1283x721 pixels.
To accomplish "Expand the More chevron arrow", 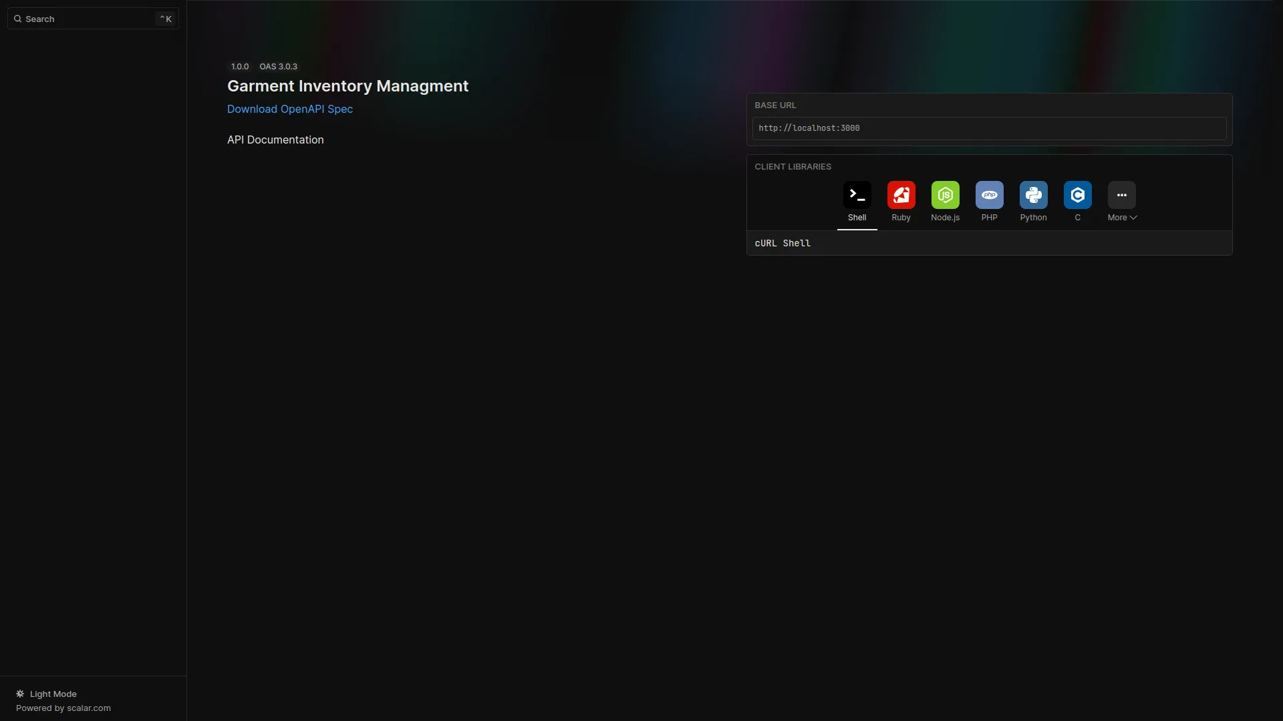I will [1133, 218].
